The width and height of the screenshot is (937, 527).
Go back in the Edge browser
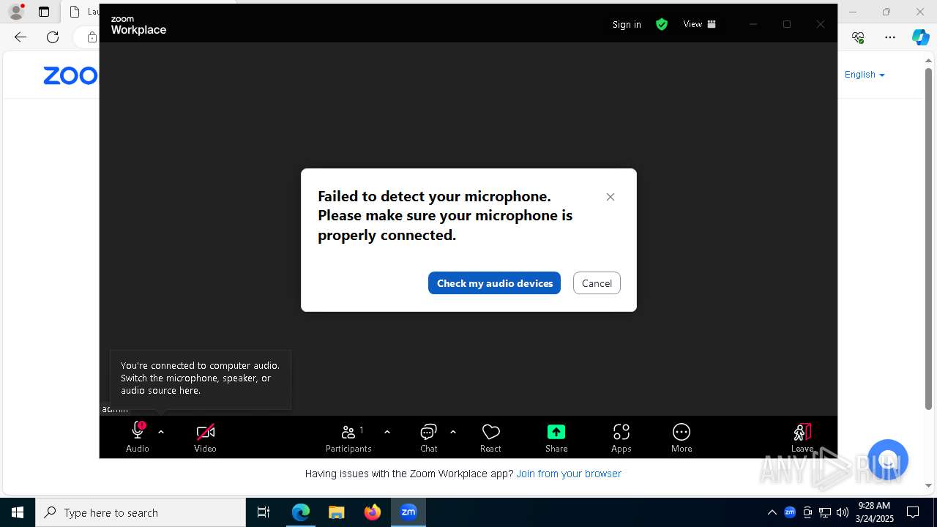[x=20, y=37]
